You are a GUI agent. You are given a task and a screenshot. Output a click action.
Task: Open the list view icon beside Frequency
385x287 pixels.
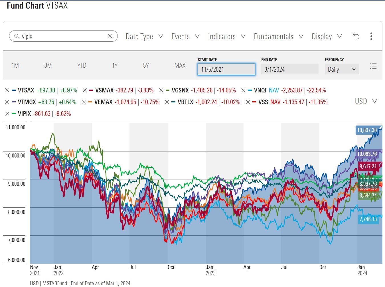[x=373, y=66]
